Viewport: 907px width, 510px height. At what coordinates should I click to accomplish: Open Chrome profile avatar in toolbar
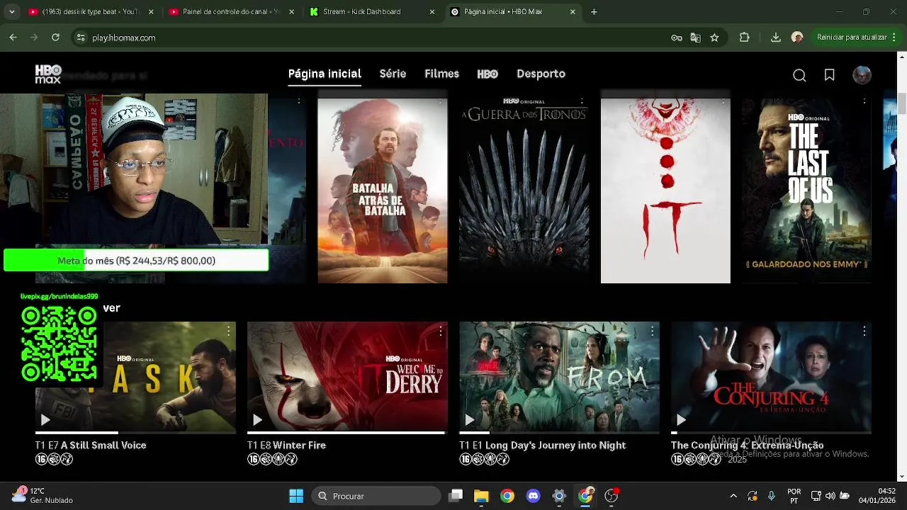(x=797, y=38)
